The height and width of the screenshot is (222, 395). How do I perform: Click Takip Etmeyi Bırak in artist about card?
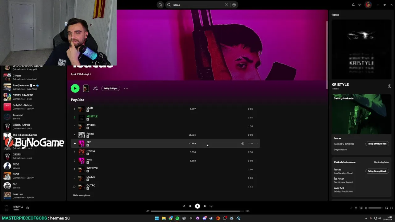377,144
